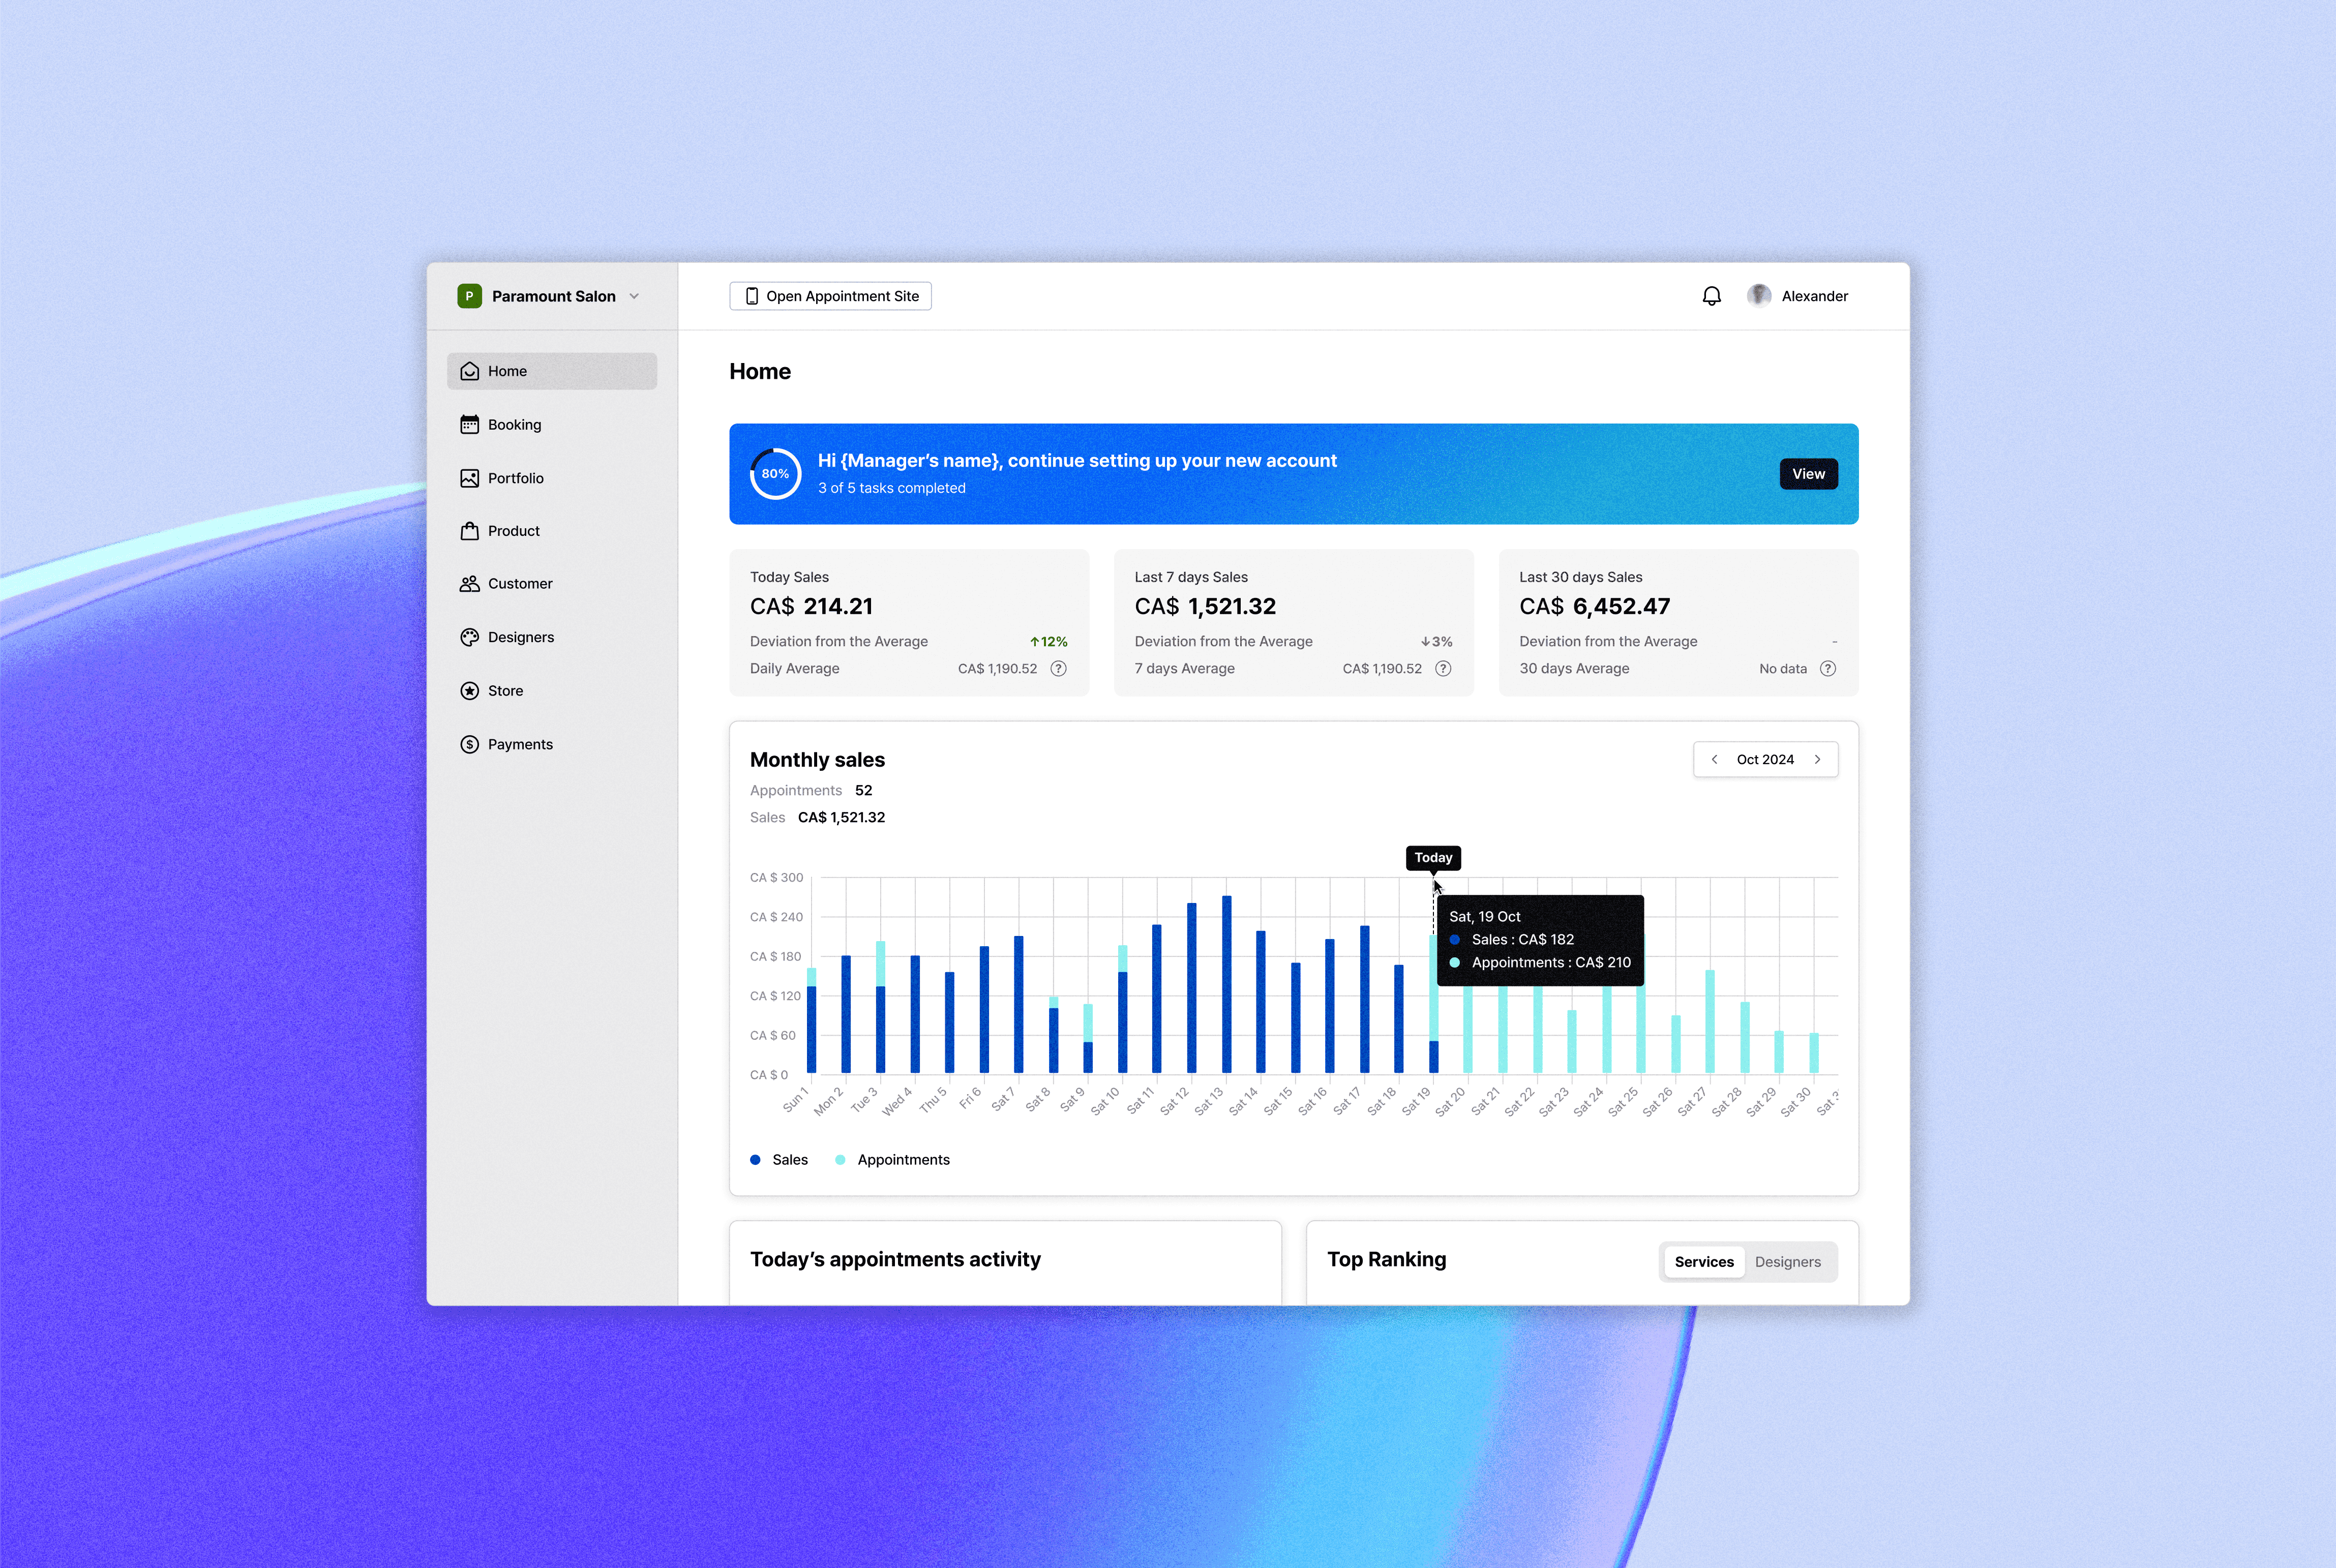Screen dimensions: 2336x1568
Task: Click help icon beside Daily Average
Action: [x=1058, y=669]
